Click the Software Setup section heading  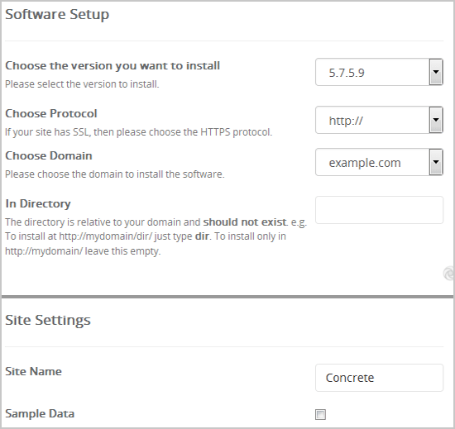57,14
